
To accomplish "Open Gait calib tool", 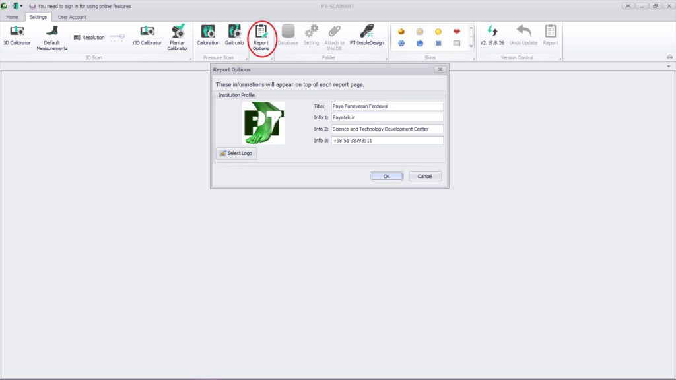I will point(234,36).
